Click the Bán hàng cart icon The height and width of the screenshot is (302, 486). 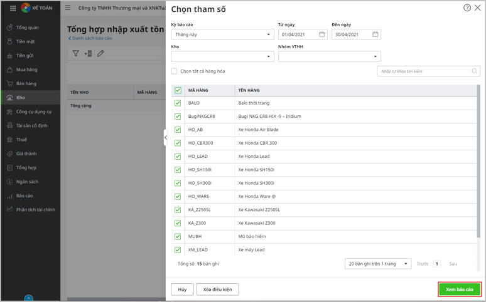point(9,83)
